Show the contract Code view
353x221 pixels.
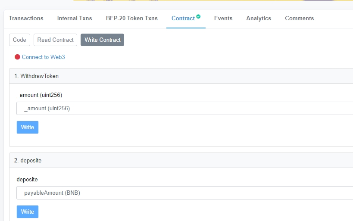[x=19, y=40]
